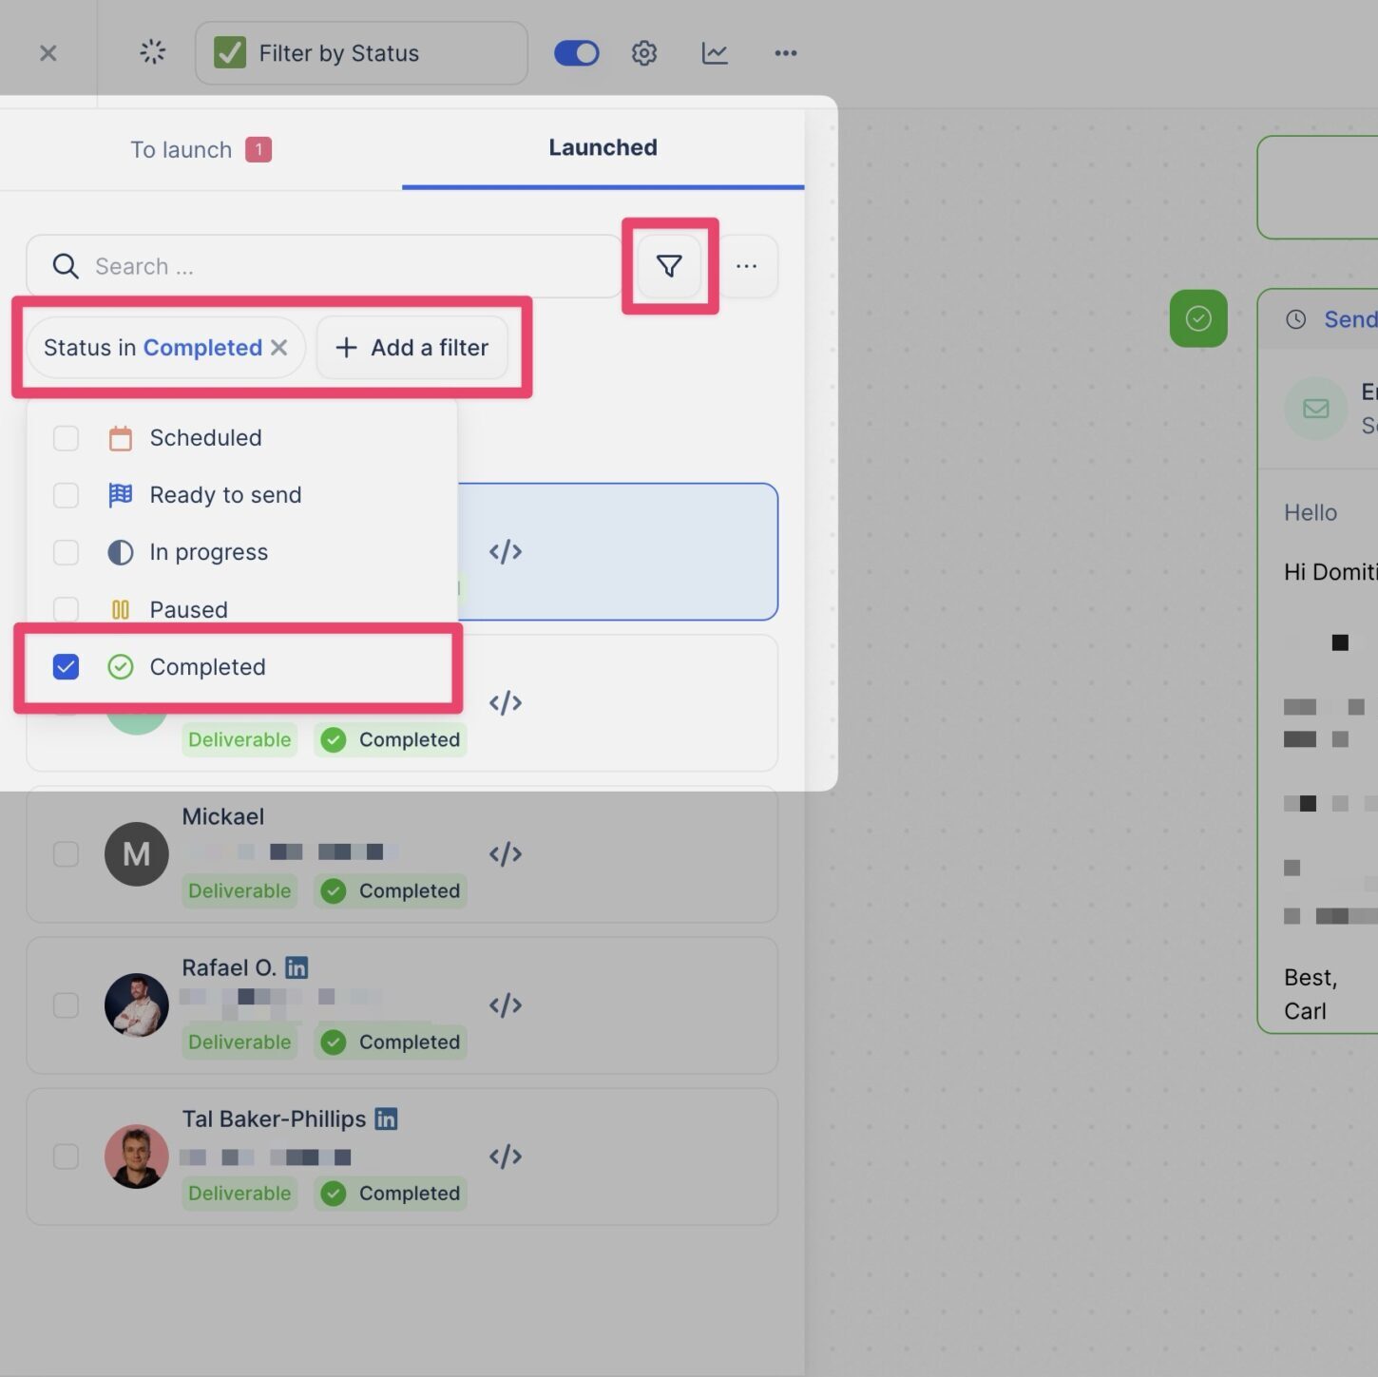
Task: Switch to the Launched tab
Action: pos(603,147)
